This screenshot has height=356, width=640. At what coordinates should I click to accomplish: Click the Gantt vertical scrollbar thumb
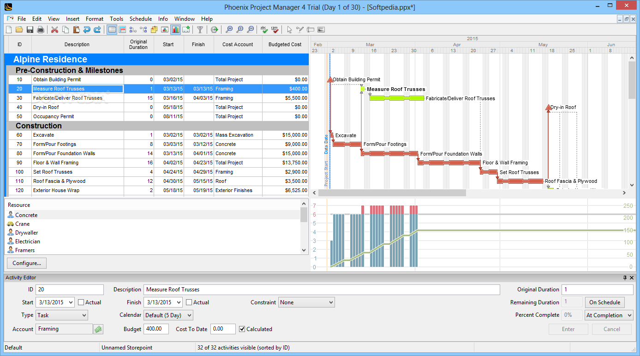click(x=632, y=80)
